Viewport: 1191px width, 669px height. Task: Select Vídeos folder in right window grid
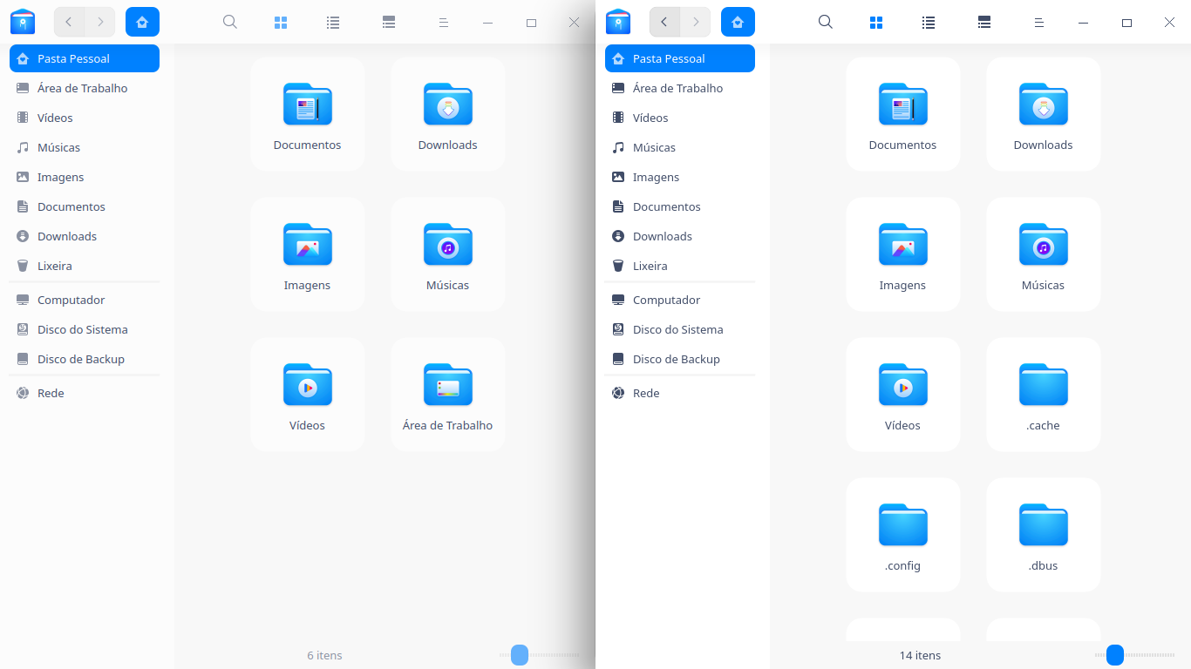point(903,395)
